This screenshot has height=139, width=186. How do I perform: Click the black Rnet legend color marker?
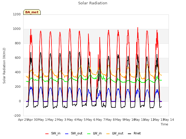pyautogui.click(x=130, y=134)
